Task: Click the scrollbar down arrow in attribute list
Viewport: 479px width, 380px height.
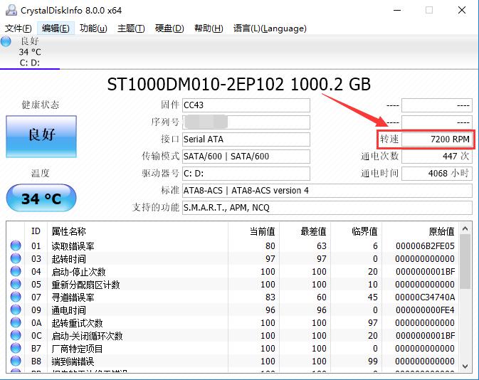Action: tap(465, 366)
